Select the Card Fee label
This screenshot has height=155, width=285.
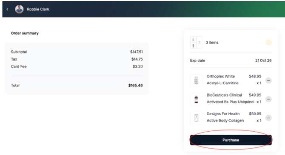pyautogui.click(x=19, y=66)
